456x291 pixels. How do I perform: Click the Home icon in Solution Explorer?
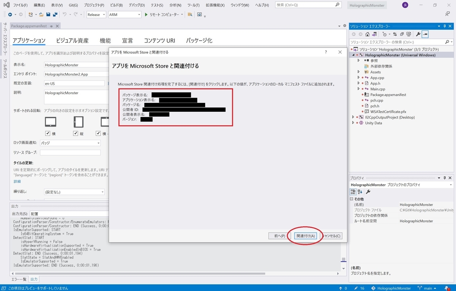[367, 34]
